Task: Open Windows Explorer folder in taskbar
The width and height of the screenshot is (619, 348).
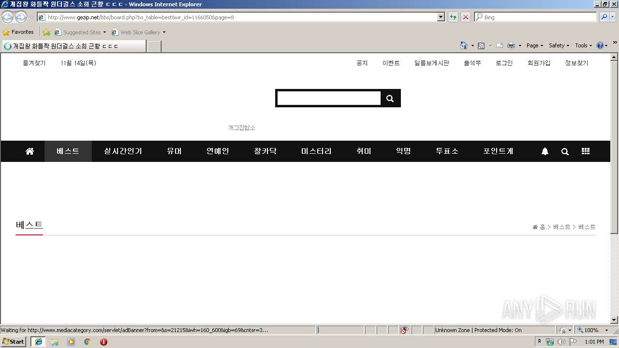Action: coord(55,342)
